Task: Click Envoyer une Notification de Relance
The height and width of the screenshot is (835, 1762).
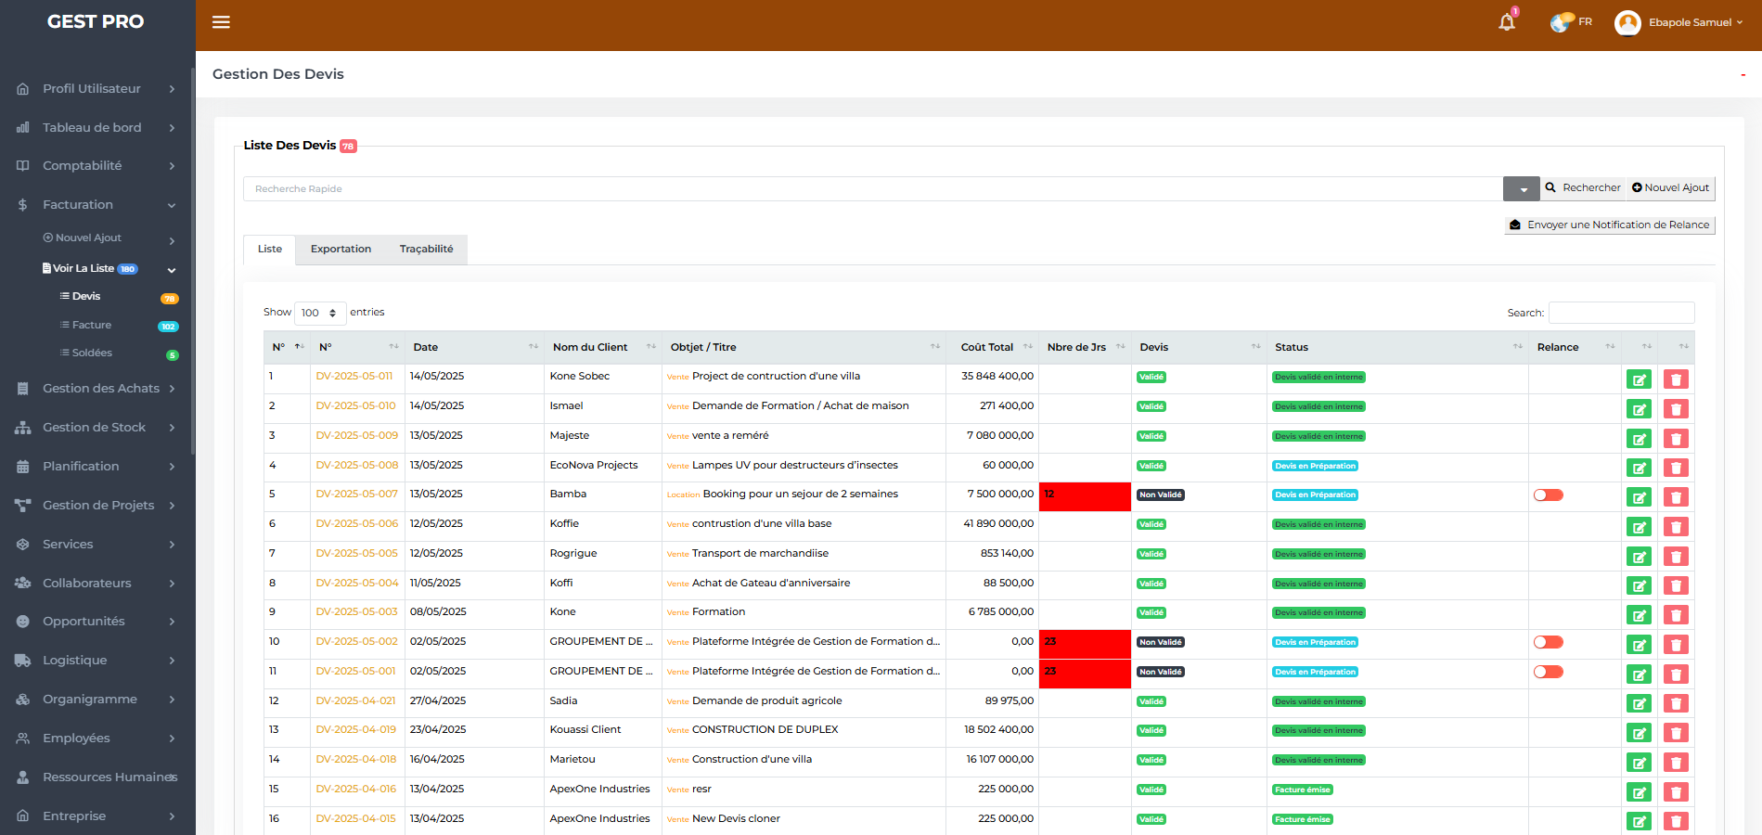Action: tap(1610, 225)
